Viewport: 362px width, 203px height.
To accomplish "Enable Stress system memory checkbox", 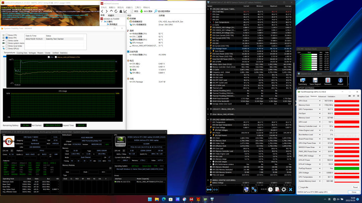I will [x=7, y=43].
